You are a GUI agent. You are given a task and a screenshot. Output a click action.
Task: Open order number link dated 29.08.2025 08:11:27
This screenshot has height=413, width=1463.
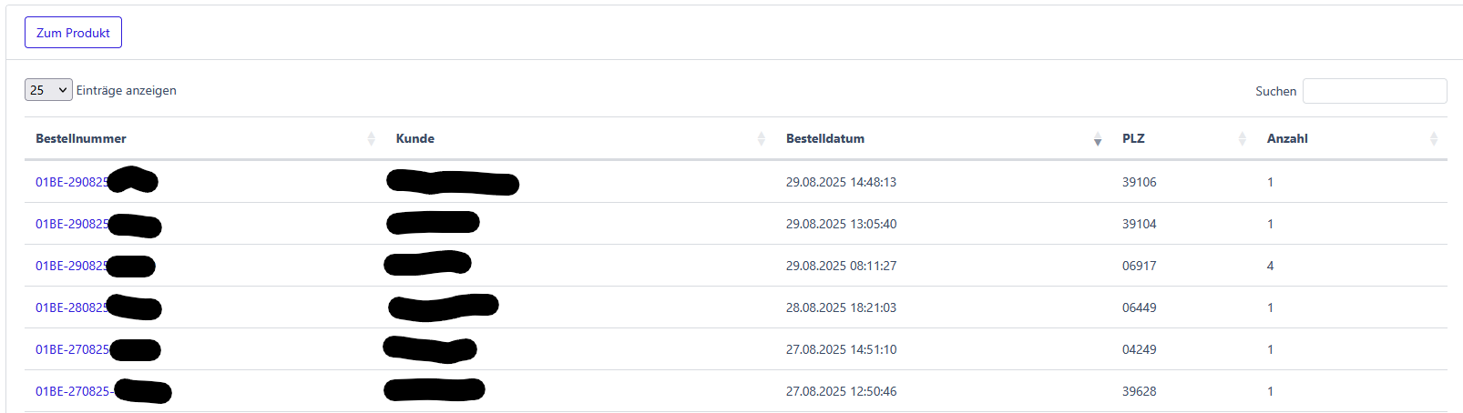tap(71, 266)
